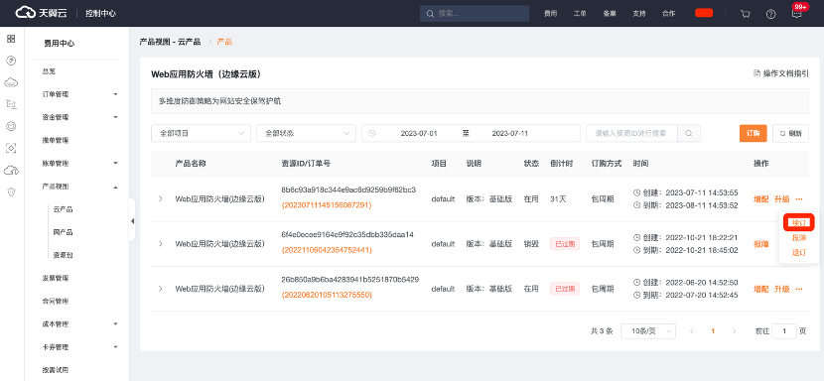Open the 10条/页 page size dropdown
Screen dimensions: 824x381
click(648, 331)
